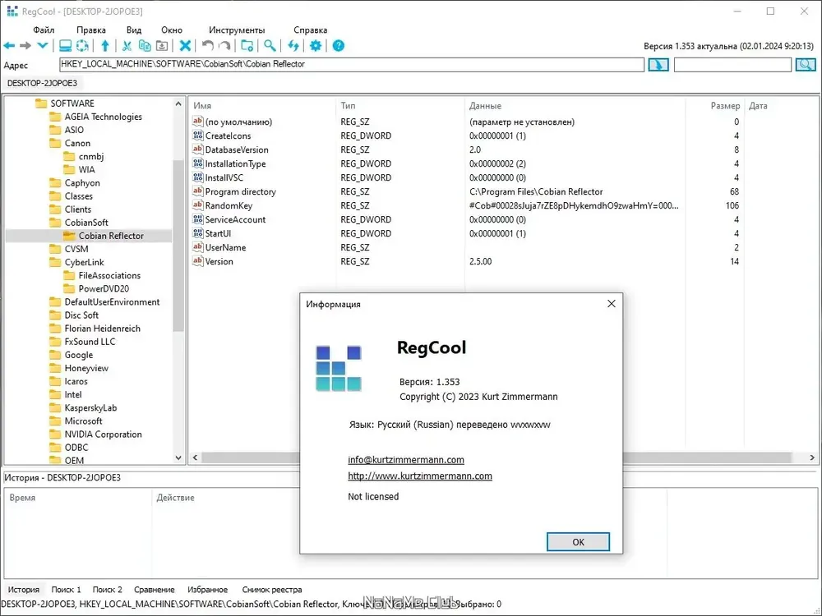Open the kurtzimmermann.com website link

coord(420,476)
